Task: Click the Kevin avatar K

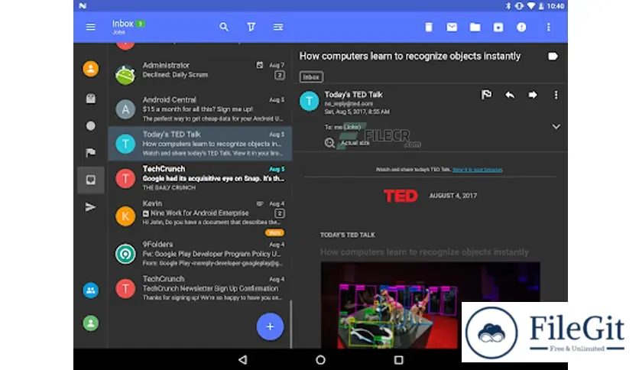Action: click(x=125, y=216)
